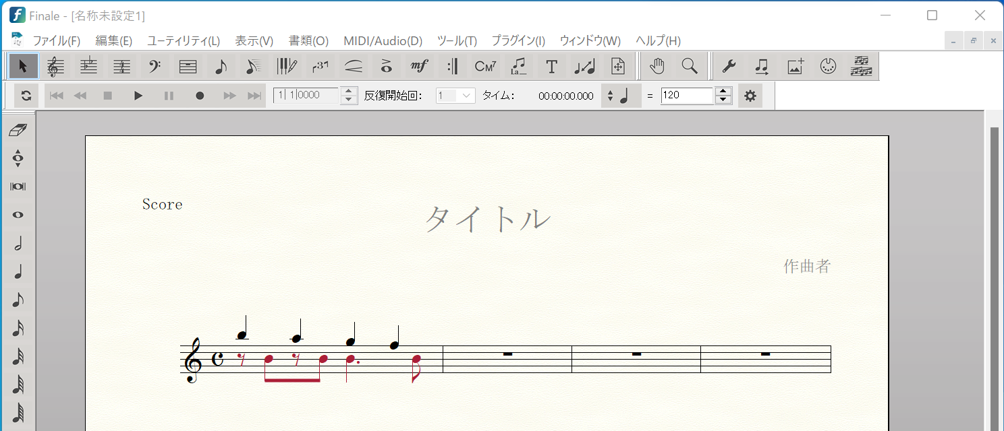Select the Clef tool with bass clef
This screenshot has height=431, width=1004.
(155, 66)
